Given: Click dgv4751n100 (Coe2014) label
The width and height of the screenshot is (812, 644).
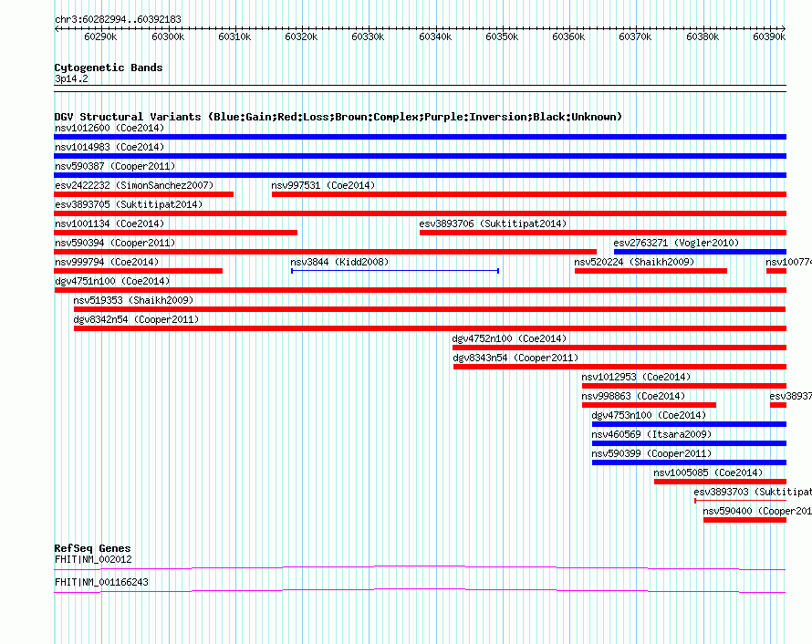Looking at the screenshot, I should [112, 281].
